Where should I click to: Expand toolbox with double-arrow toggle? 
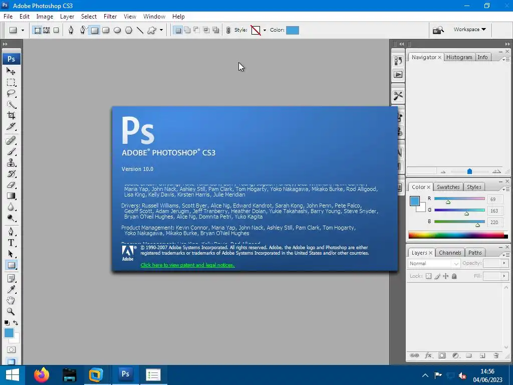click(x=5, y=44)
